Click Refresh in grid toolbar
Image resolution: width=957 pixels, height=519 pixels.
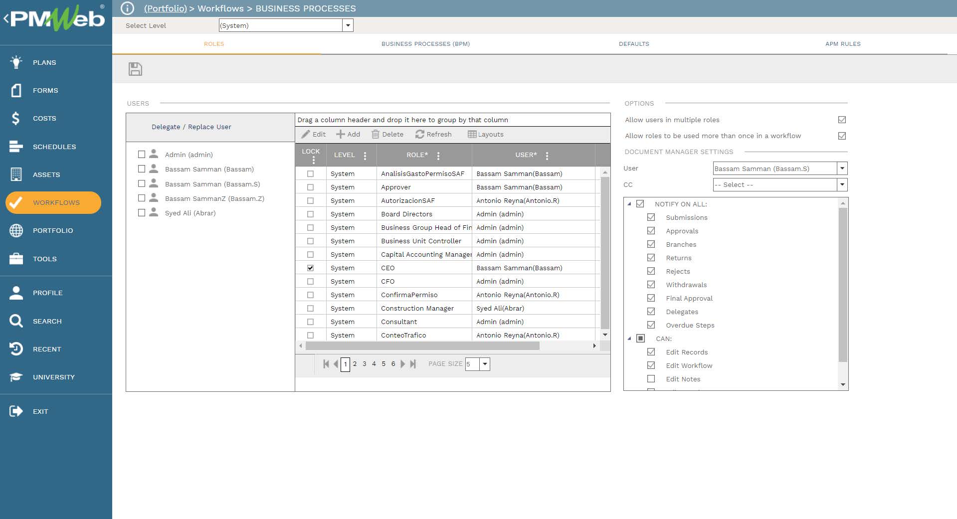pos(433,134)
